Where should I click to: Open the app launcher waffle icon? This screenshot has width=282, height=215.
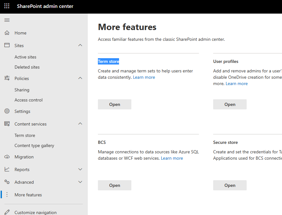pos(7,6)
